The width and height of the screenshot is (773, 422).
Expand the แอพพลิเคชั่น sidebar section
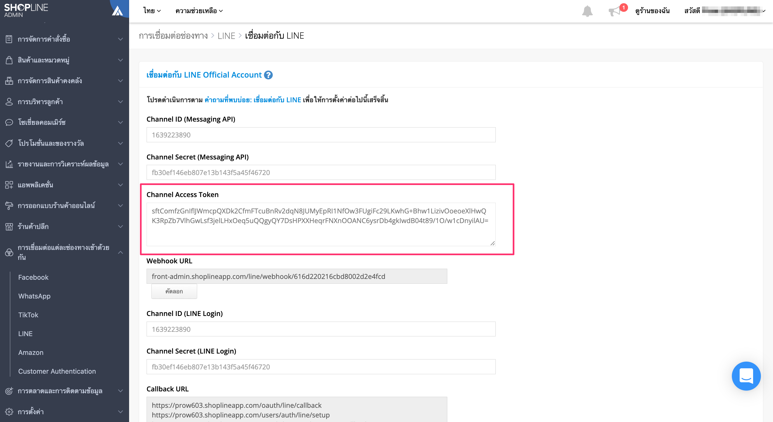pyautogui.click(x=120, y=185)
